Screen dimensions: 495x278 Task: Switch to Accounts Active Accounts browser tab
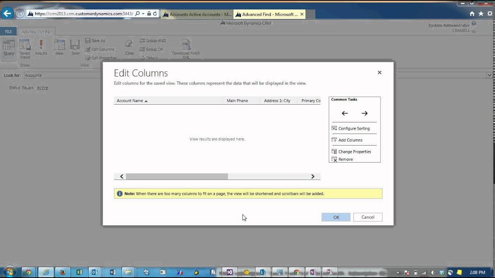tap(197, 14)
